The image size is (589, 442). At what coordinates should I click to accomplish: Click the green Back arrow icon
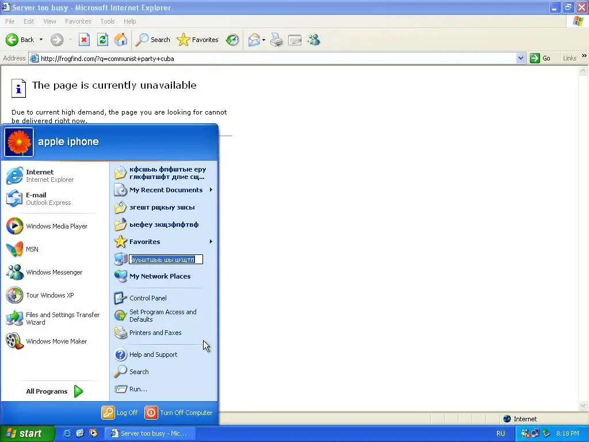[12, 40]
